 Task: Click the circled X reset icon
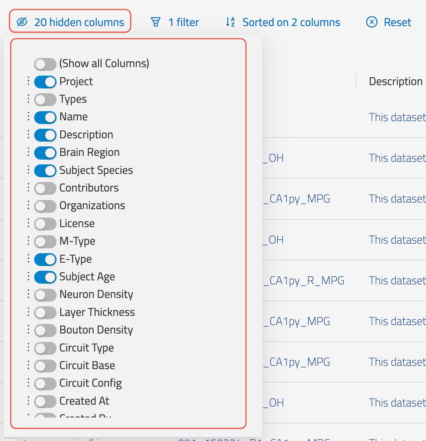(x=372, y=22)
